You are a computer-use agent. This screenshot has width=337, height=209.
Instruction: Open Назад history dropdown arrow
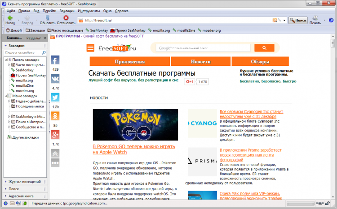coord(18,20)
